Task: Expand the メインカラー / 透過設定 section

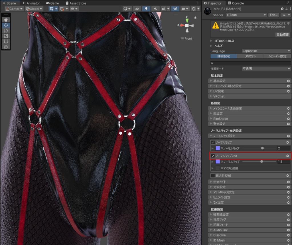Action: (249, 108)
